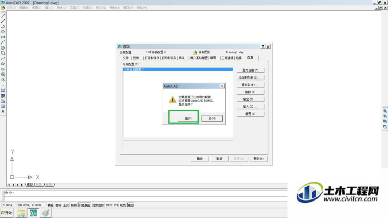
Task: Select the Gradient fill tool
Action: coord(3,96)
